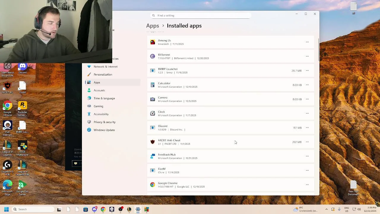Open more options for BitTorrent
The height and width of the screenshot is (214, 380).
pos(307,56)
